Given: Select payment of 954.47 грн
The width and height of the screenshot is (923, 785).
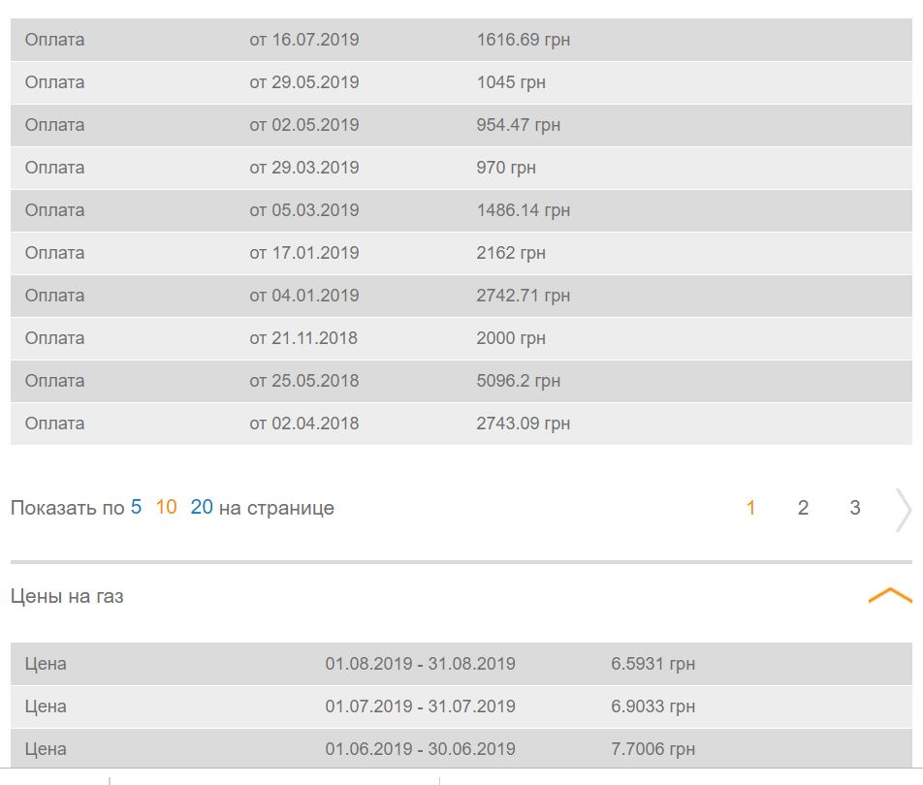Looking at the screenshot, I should pyautogui.click(x=461, y=125).
